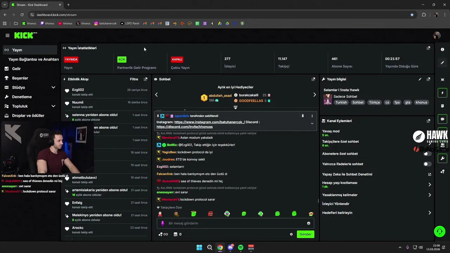The height and width of the screenshot is (253, 450).
Task: Toggle the wrench icon in right rail
Action: 443,158
